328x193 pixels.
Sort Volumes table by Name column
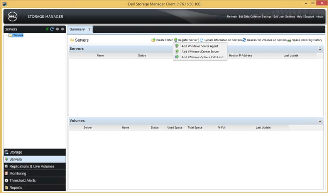click(x=125, y=127)
